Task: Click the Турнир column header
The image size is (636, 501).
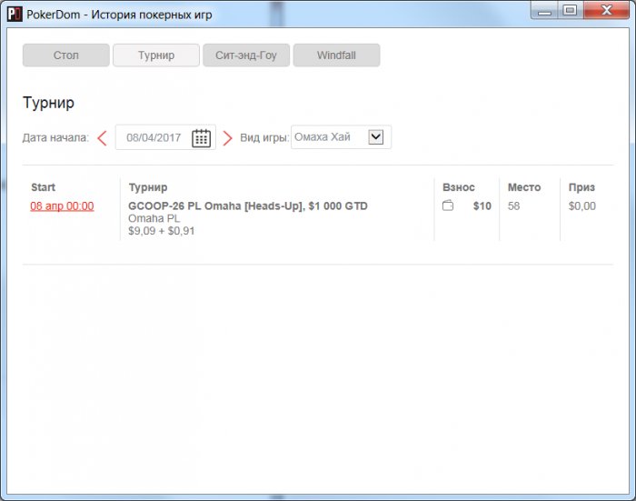Action: pos(148,187)
